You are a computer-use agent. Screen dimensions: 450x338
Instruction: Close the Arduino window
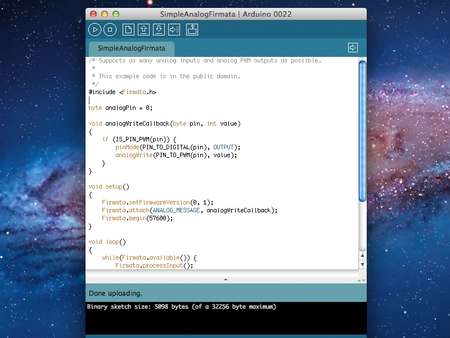93,14
